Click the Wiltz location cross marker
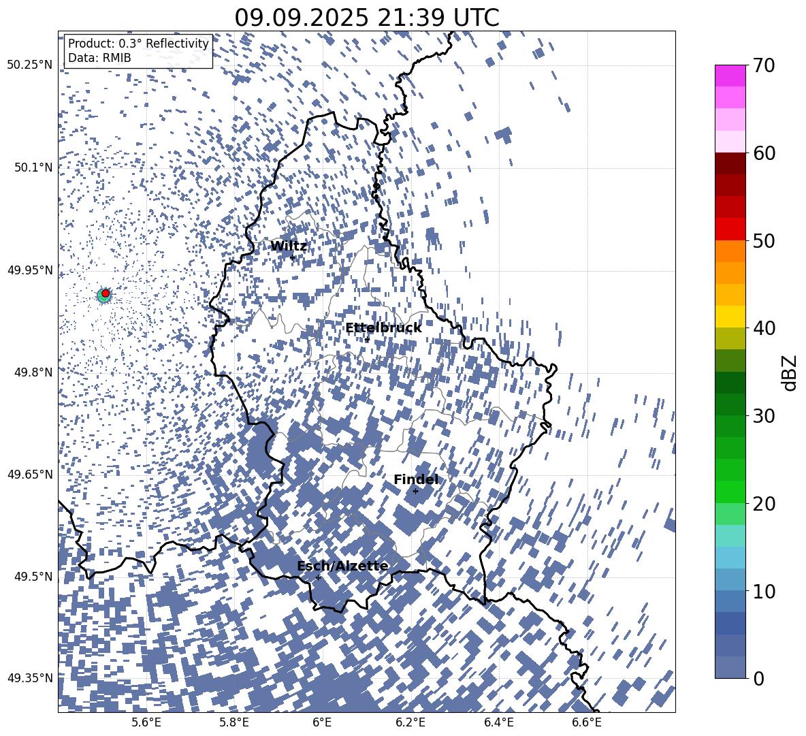 293,257
